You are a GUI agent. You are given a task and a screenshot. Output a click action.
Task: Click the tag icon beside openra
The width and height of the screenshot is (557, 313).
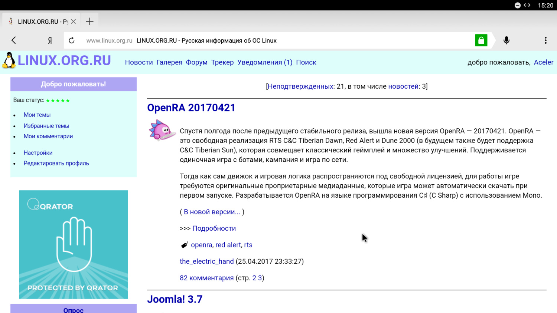[184, 245]
